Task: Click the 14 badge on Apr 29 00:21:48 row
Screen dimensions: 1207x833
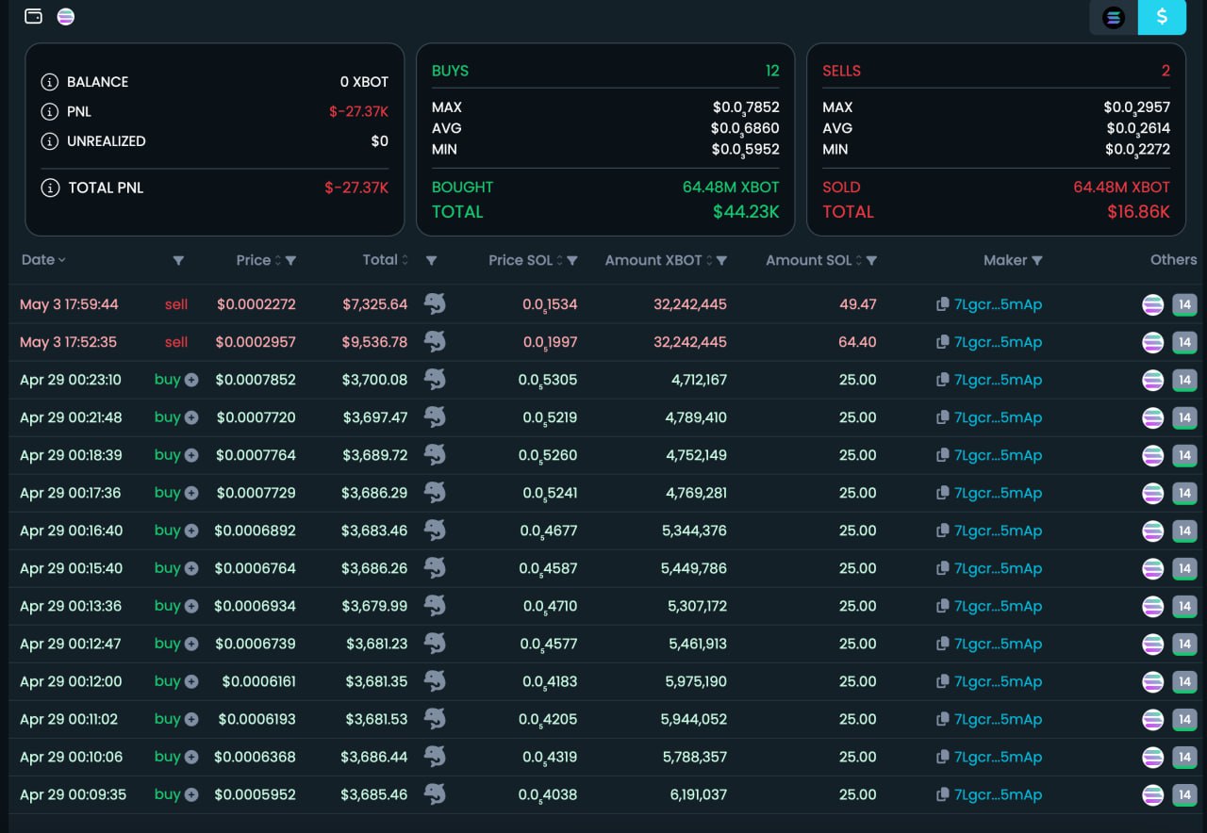Action: click(1184, 417)
